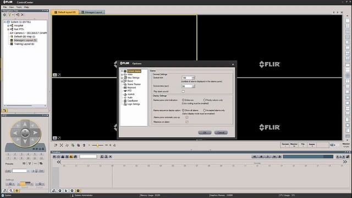The height and width of the screenshot is (198, 352).
Task: Click the X delete icon in Navigation toolbar
Action: tap(22, 15)
